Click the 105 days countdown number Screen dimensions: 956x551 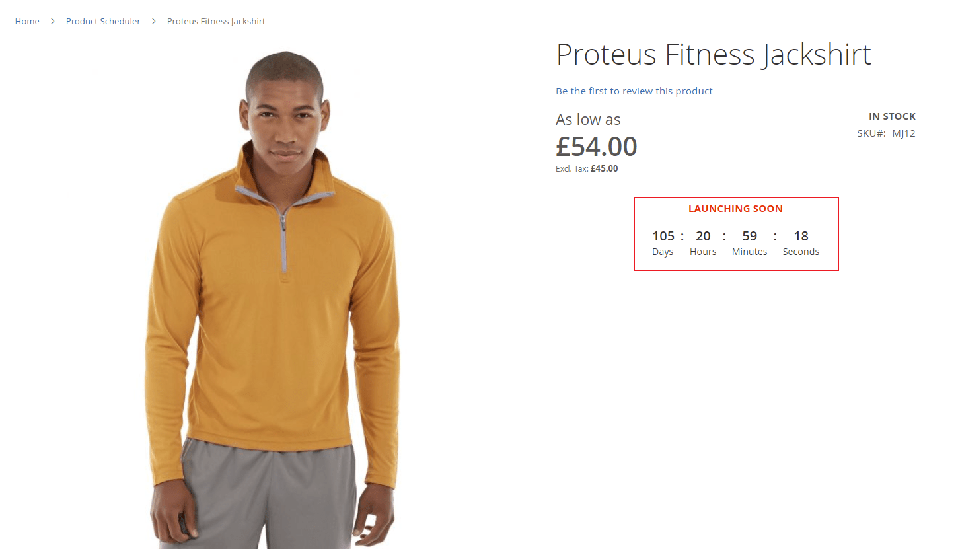tap(663, 236)
